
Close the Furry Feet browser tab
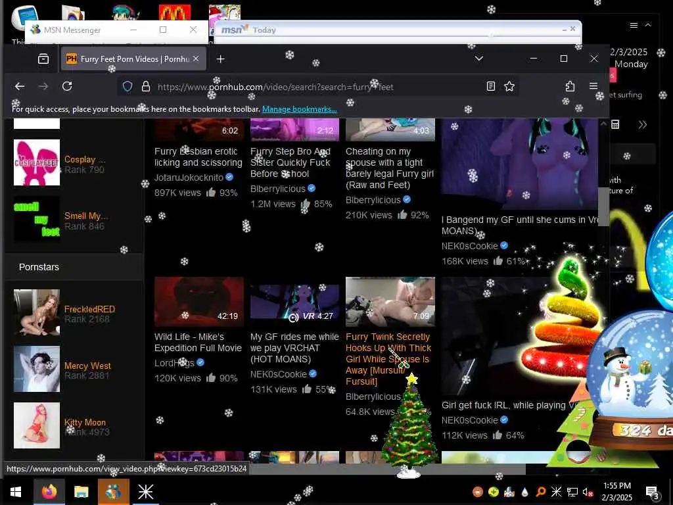click(x=196, y=59)
